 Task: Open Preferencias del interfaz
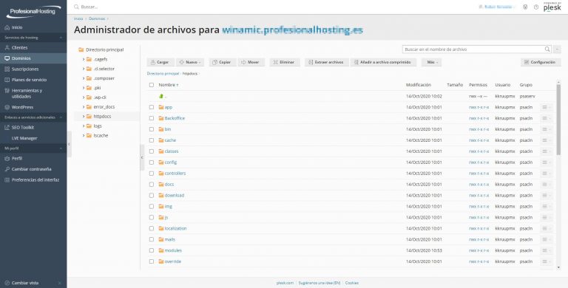pyautogui.click(x=35, y=180)
